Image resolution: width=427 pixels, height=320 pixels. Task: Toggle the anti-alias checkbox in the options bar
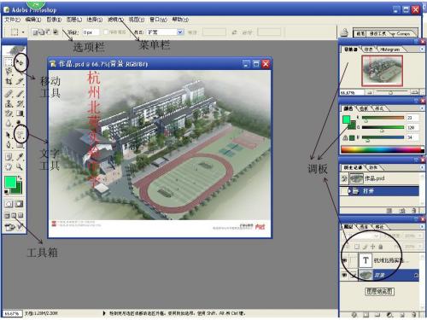pos(106,32)
